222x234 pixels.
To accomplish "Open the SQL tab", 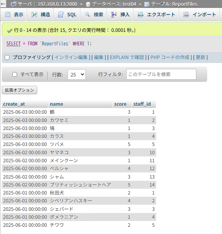I will (x=67, y=14).
